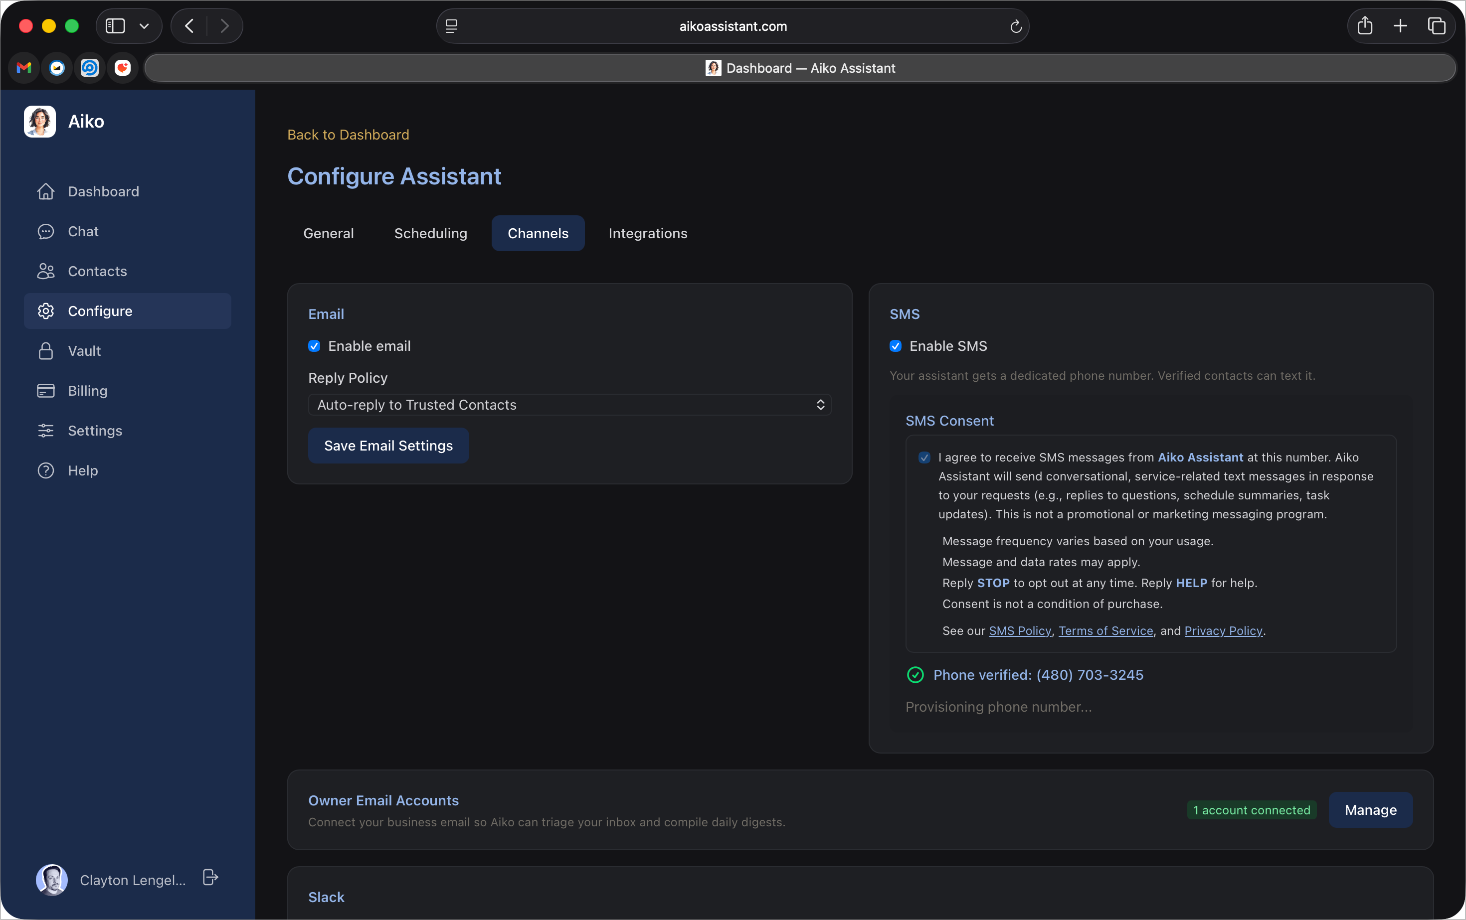Image resolution: width=1466 pixels, height=920 pixels.
Task: Toggle the SMS consent agreement checkbox
Action: (x=924, y=458)
